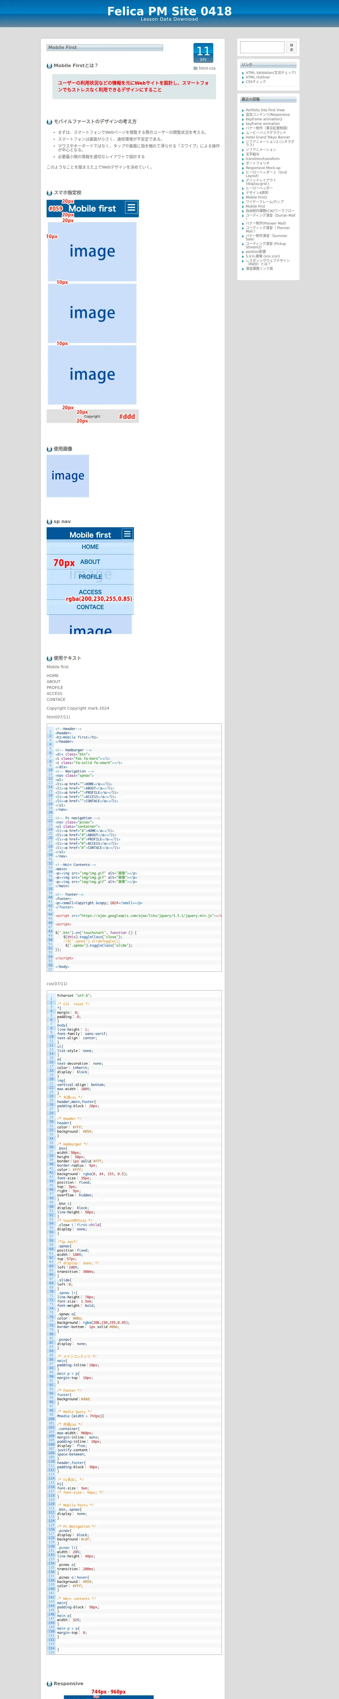Click icon beside 使用画像 heading
This screenshot has height=1699, width=339.
point(49,449)
